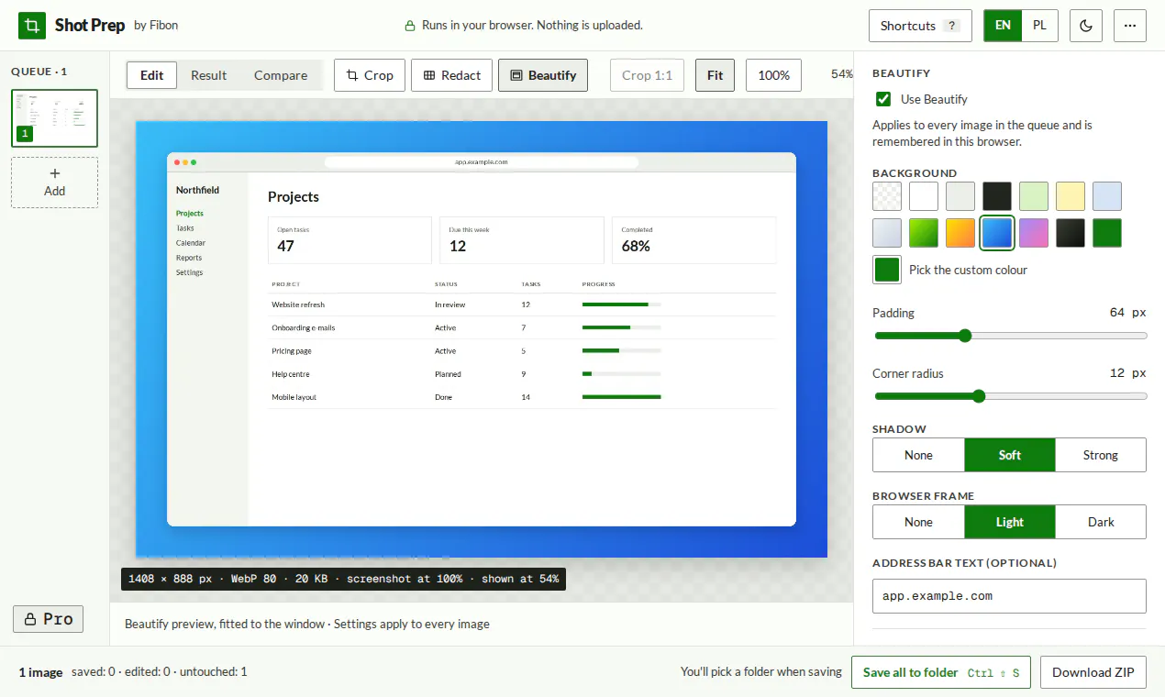
Task: Select the Crop tool
Action: (369, 75)
